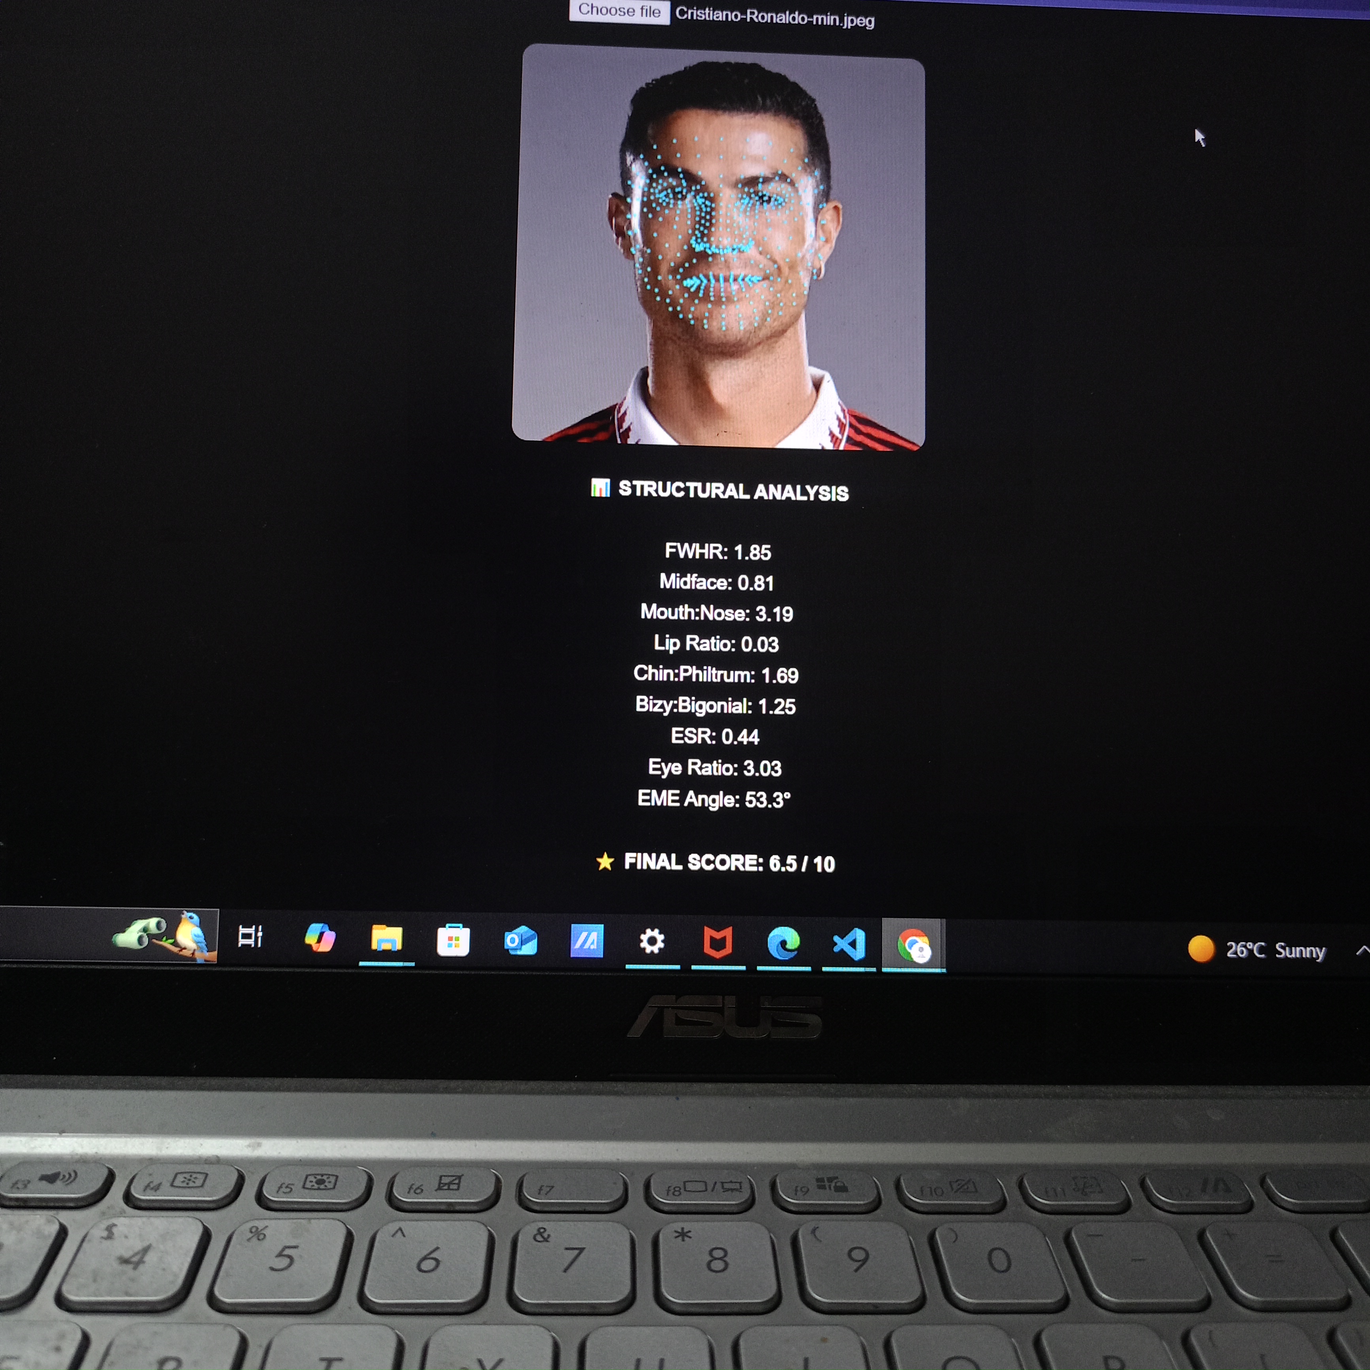Open File Explorer from the taskbar
The image size is (1370, 1370).
pos(386,939)
